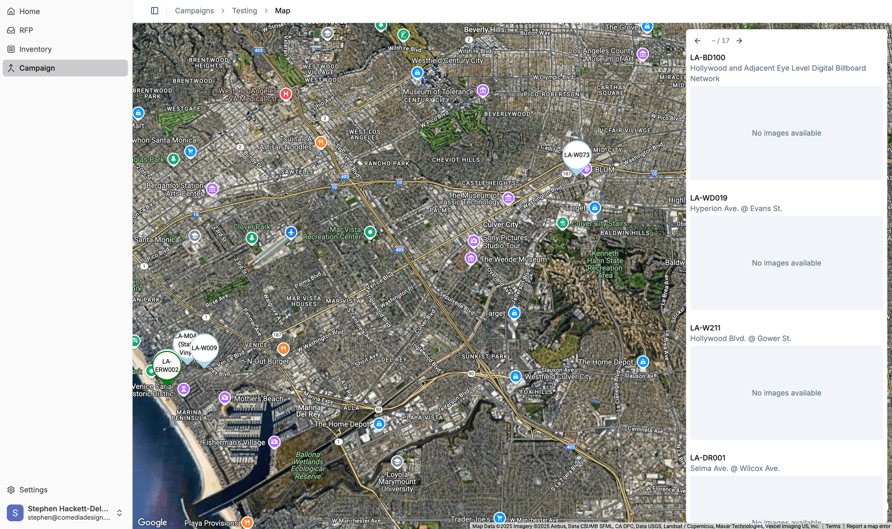Click the In-N-Out Burger restaurant pin
892x529 pixels.
(x=283, y=348)
